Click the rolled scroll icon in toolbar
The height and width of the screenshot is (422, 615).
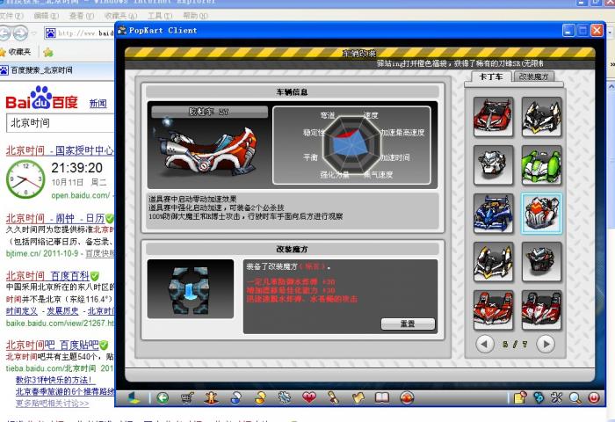(333, 398)
